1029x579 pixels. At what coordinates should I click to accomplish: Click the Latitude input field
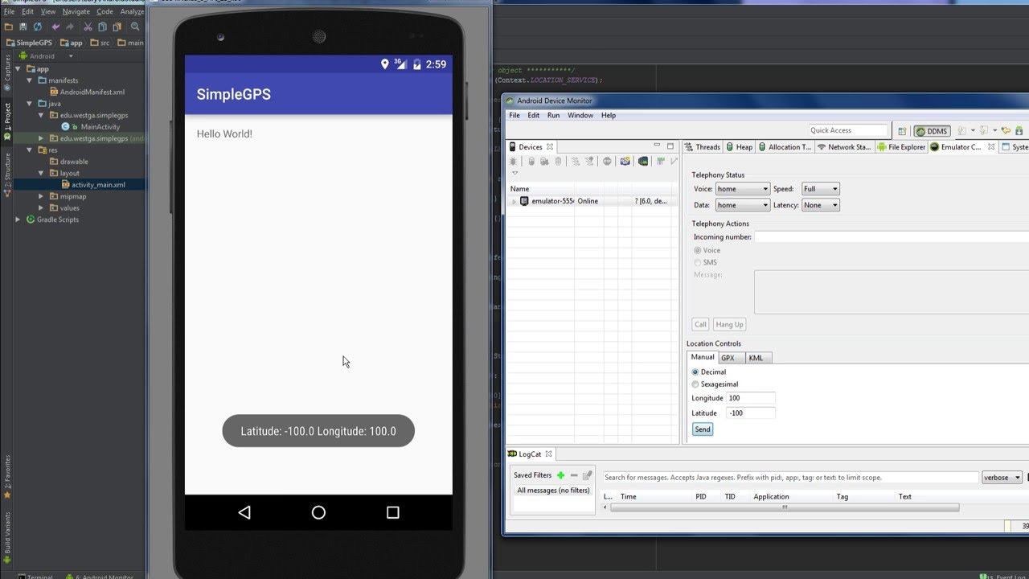click(751, 413)
